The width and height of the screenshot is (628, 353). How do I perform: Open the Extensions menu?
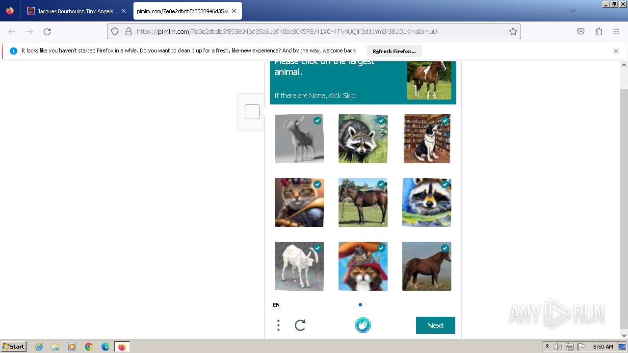599,31
